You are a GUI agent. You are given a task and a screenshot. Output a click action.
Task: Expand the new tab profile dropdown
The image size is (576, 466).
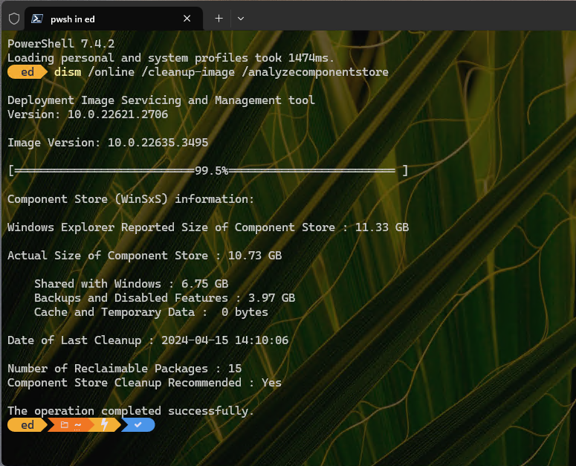241,19
